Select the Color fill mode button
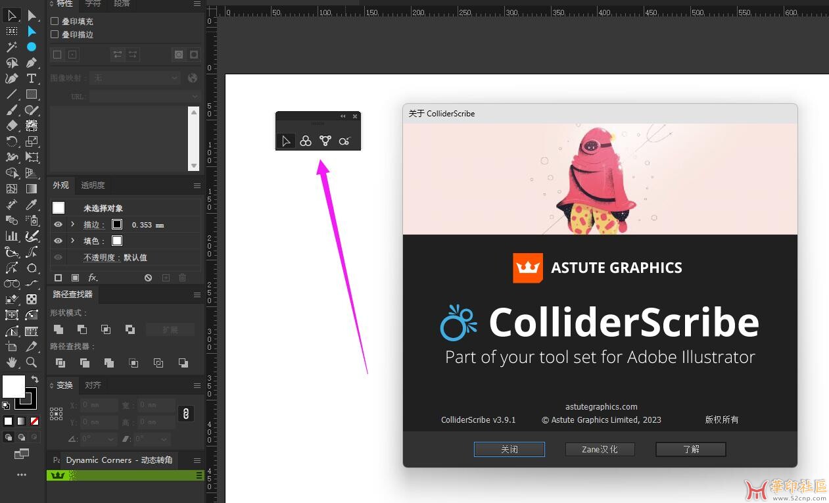Image resolution: width=829 pixels, height=503 pixels. pos(9,421)
